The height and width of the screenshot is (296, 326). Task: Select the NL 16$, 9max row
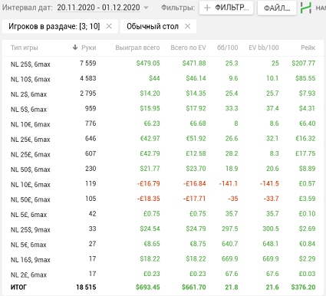click(163, 259)
